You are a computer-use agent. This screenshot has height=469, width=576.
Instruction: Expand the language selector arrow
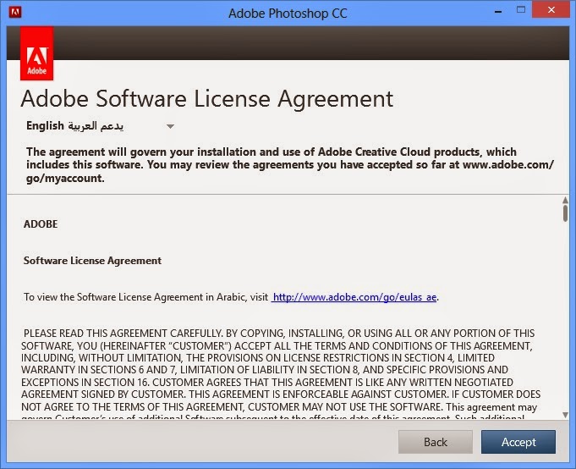tap(170, 127)
